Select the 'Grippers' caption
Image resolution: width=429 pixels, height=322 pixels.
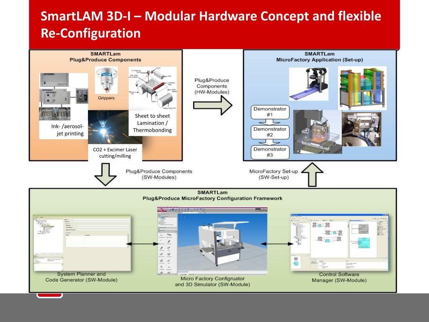tap(106, 98)
